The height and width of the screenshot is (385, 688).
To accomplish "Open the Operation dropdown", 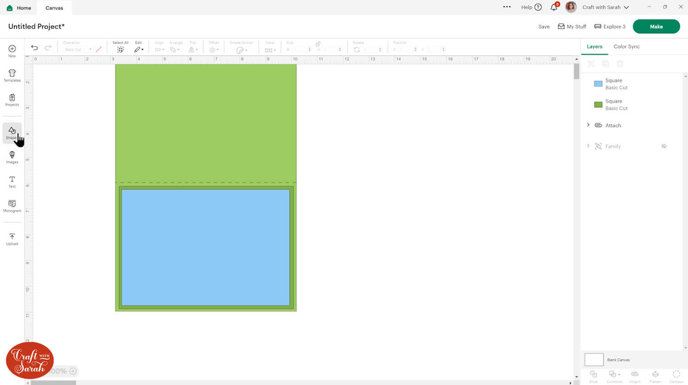I will [78, 49].
